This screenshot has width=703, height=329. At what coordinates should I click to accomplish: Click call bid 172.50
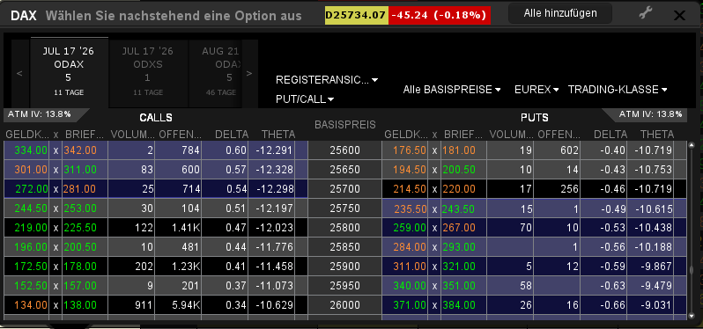(31, 267)
